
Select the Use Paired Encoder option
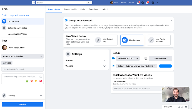(159, 40)
